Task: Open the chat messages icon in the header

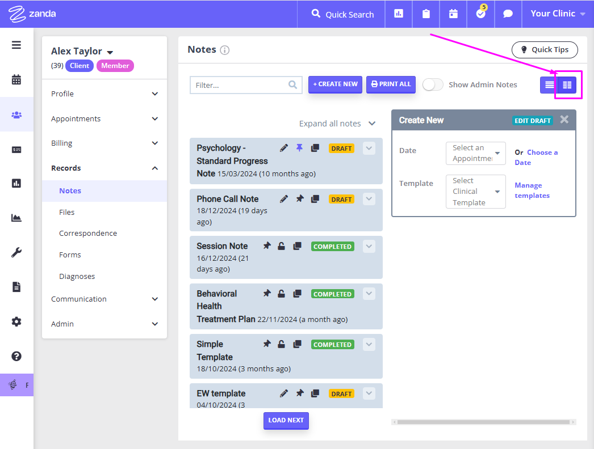Action: click(507, 14)
